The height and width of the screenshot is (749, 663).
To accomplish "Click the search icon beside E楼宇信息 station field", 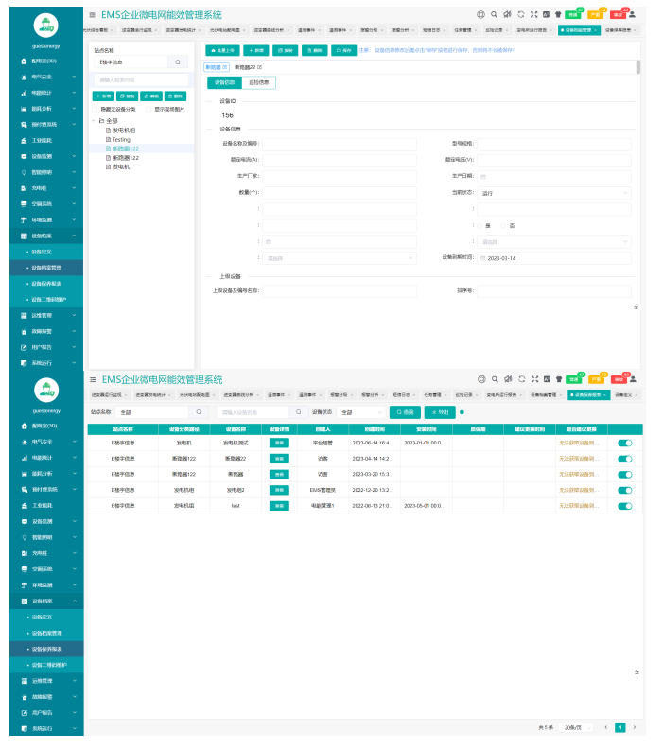I will click(x=178, y=61).
